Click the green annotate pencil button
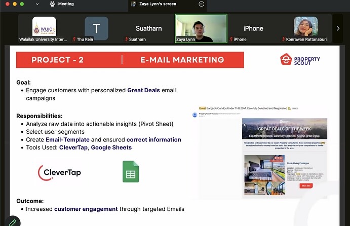 coord(12,222)
